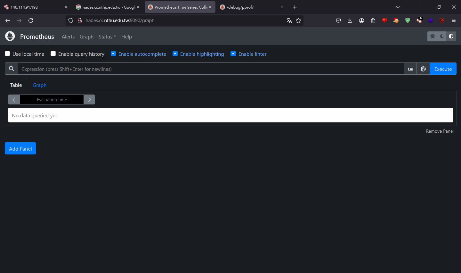The width and height of the screenshot is (461, 273).
Task: Click the Evaluation time input field
Action: [x=52, y=100]
